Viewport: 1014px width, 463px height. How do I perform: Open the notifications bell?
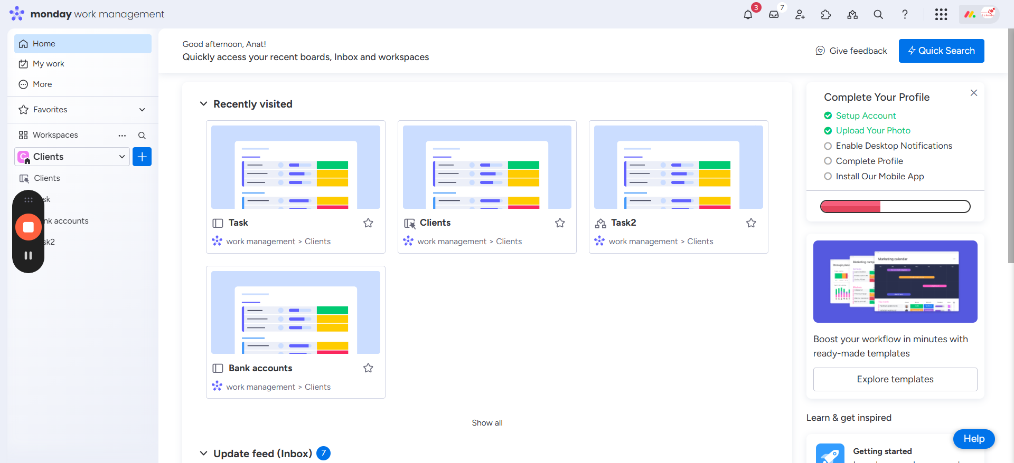click(748, 15)
